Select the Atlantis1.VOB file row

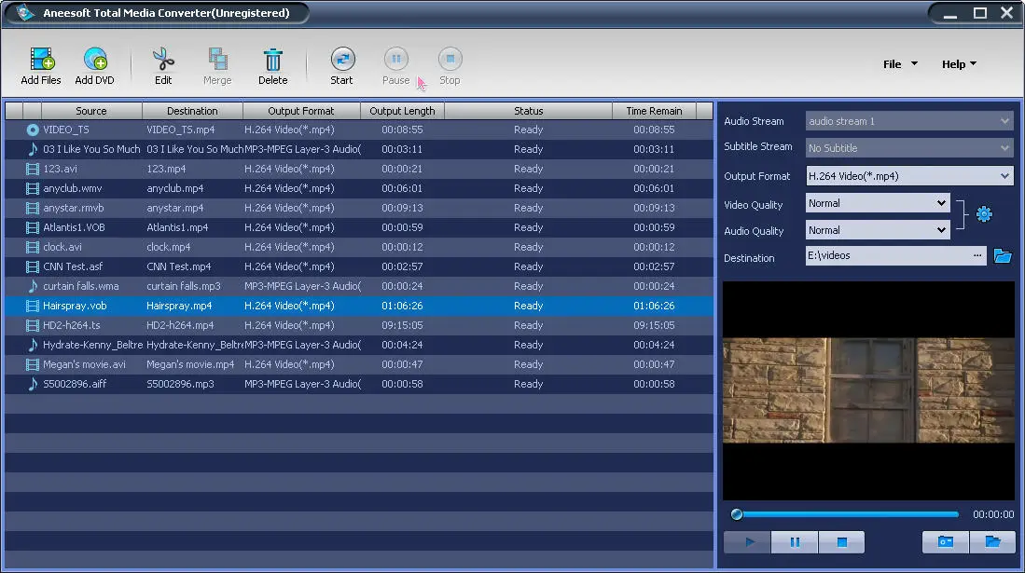[x=359, y=227]
